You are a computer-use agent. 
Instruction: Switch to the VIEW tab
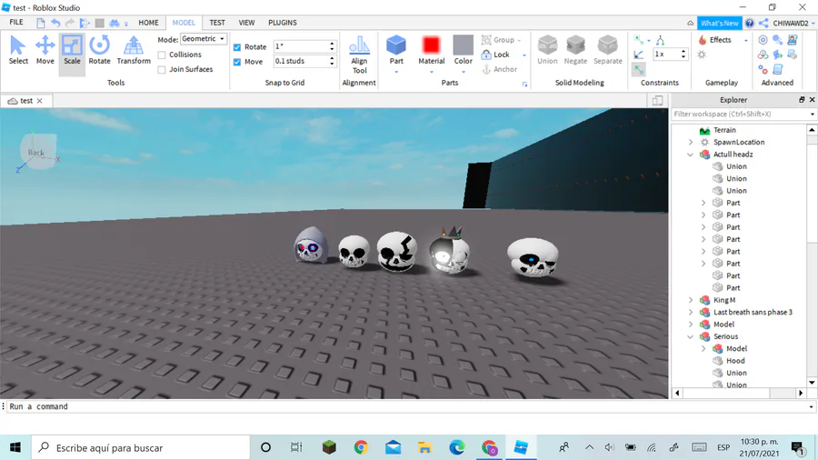[246, 23]
